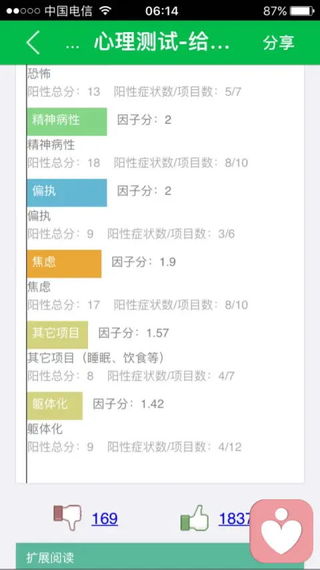The image size is (320, 570).
Task: Select the green 精神病性 factor bar
Action: (x=67, y=121)
